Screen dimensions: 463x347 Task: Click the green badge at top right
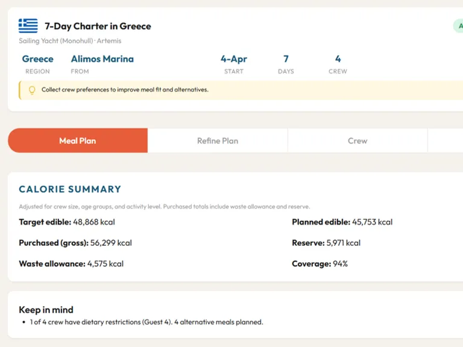458,26
